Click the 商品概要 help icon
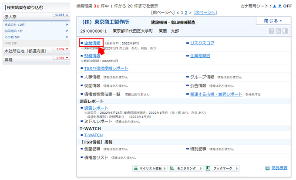Image resolution: width=296 pixels, height=180 pixels. (268, 168)
